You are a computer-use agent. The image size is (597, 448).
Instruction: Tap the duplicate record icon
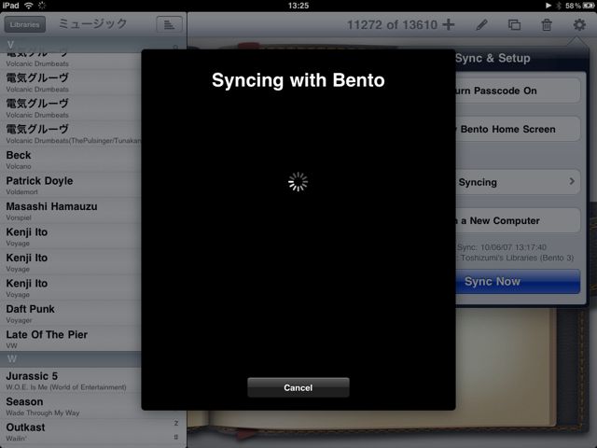(x=514, y=25)
